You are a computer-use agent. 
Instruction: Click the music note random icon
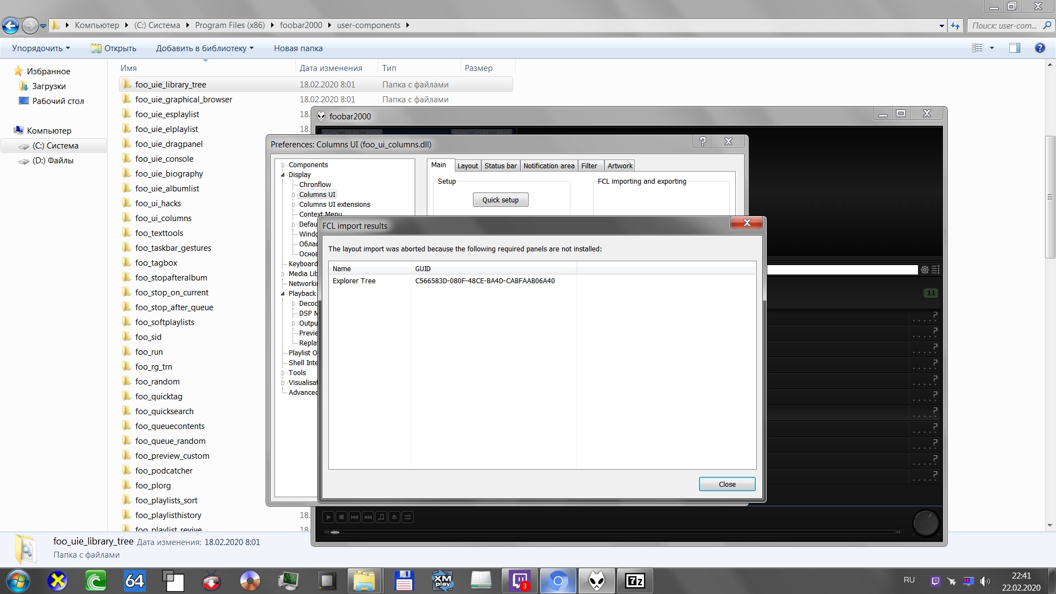381,517
